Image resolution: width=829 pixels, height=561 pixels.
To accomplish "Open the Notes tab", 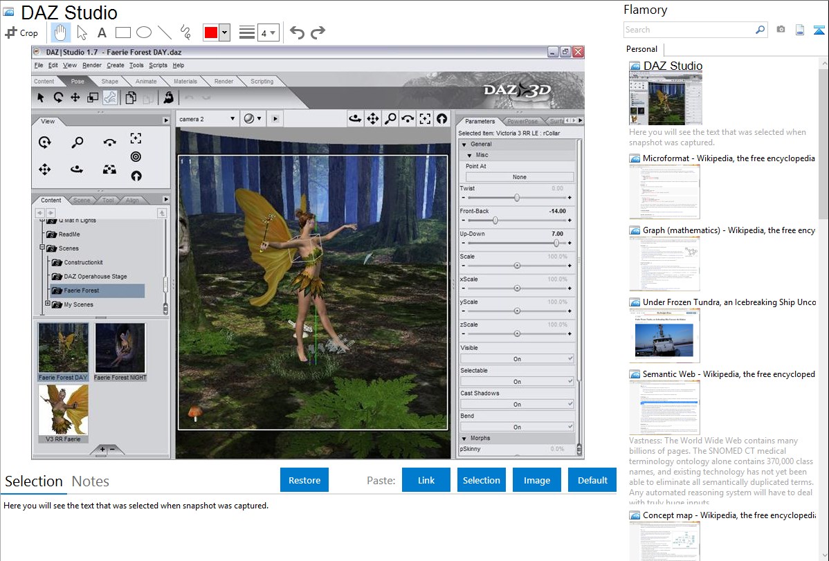I will [x=91, y=481].
